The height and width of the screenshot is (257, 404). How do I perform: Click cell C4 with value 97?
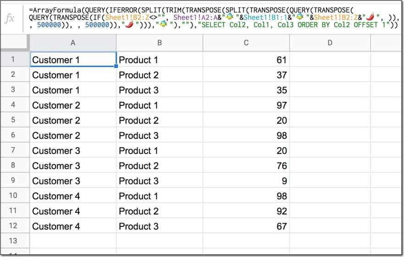(246, 105)
